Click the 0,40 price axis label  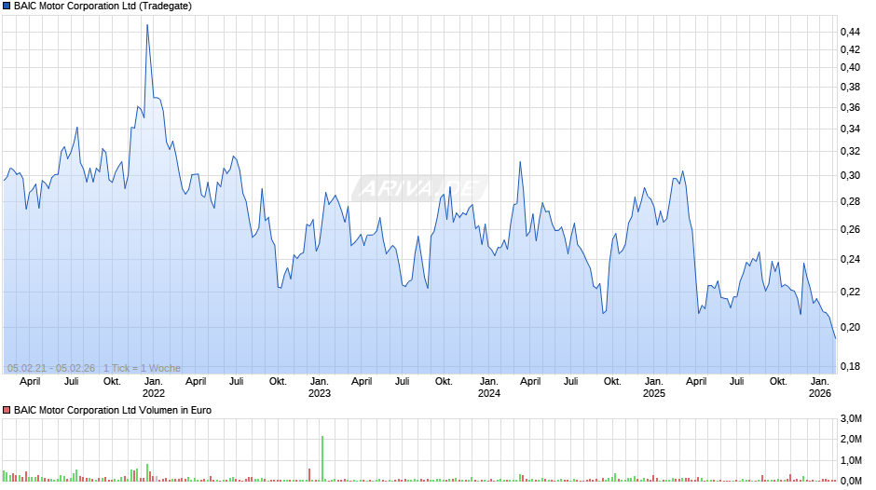[850, 68]
